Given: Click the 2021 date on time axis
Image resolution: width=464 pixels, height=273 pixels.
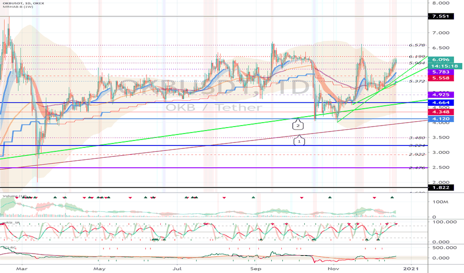Looking at the screenshot, I should (411, 269).
